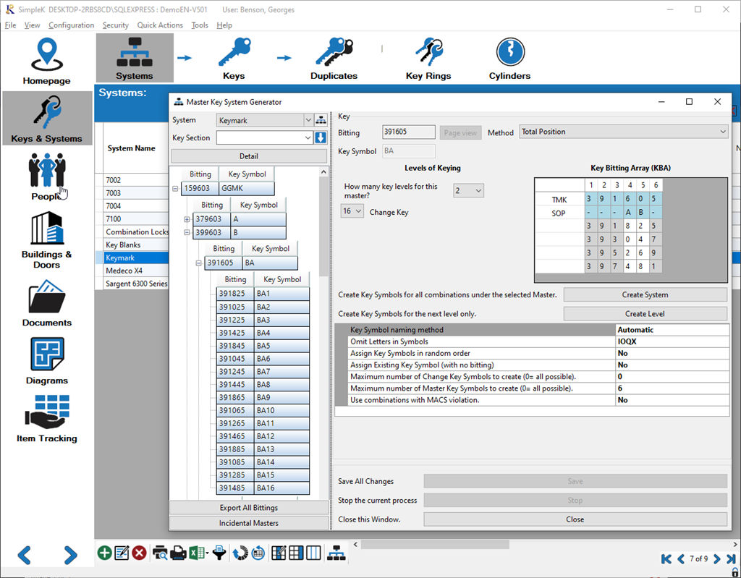Apply a filter using the funnel icon
The height and width of the screenshot is (578, 741).
point(219,553)
